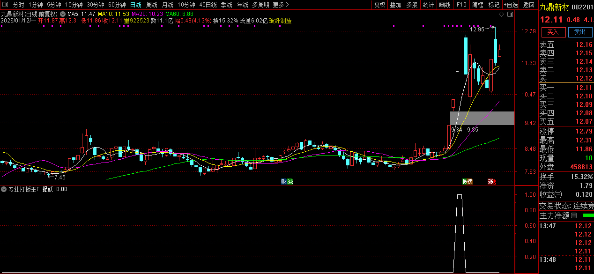Click the 卖出 sell button
Screen dimensions: 594x274
(x=580, y=32)
